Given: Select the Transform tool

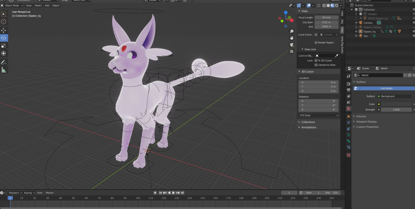Looking at the screenshot, I should pos(3,53).
